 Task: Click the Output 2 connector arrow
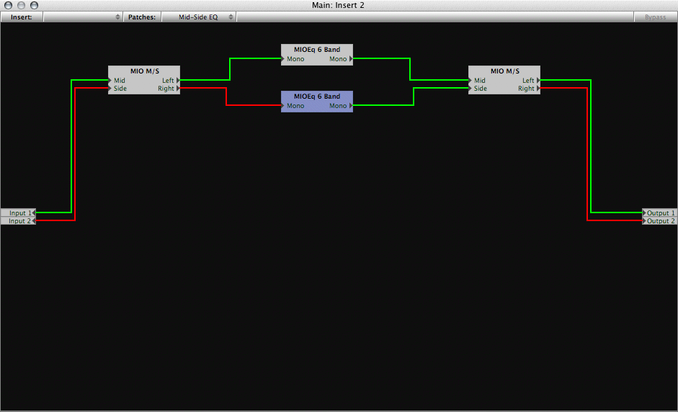pyautogui.click(x=644, y=221)
